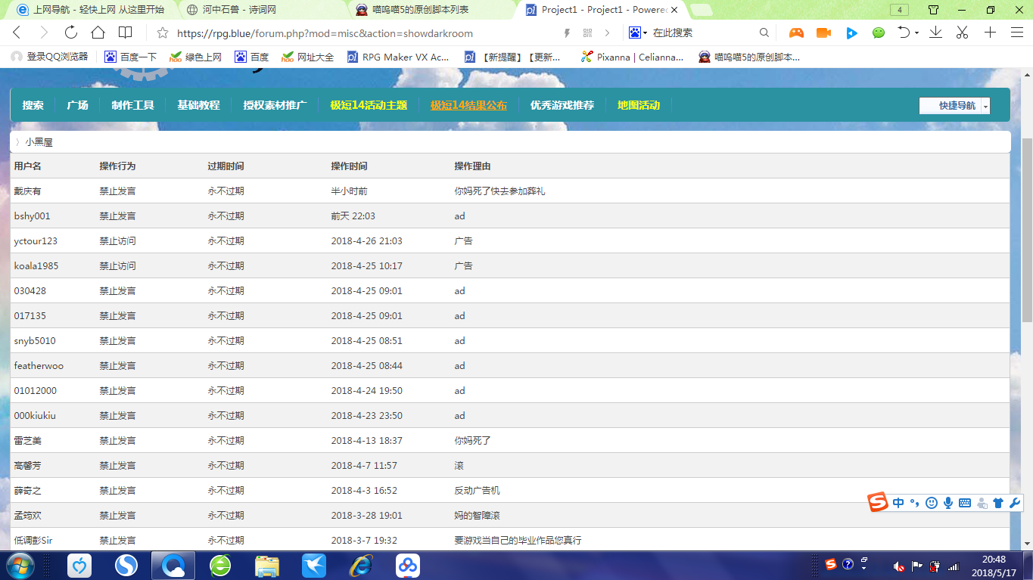
Task: Click the 百度一下 bookmark
Action: click(x=130, y=57)
